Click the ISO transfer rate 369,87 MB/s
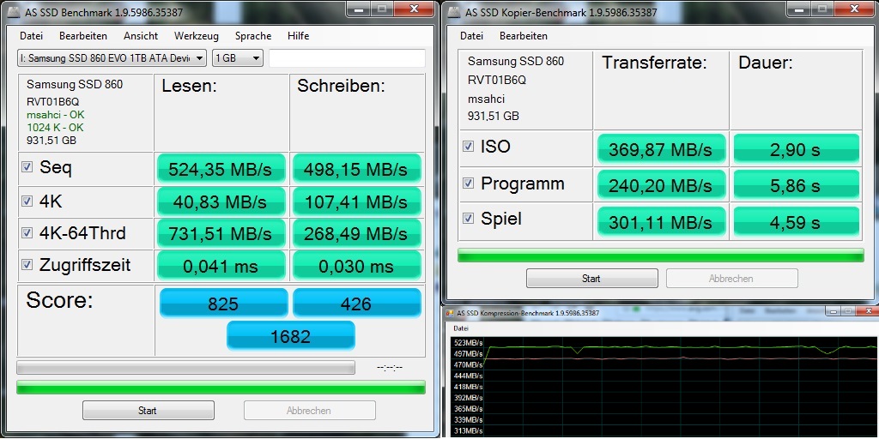Screen dimensions: 879x439 662,148
